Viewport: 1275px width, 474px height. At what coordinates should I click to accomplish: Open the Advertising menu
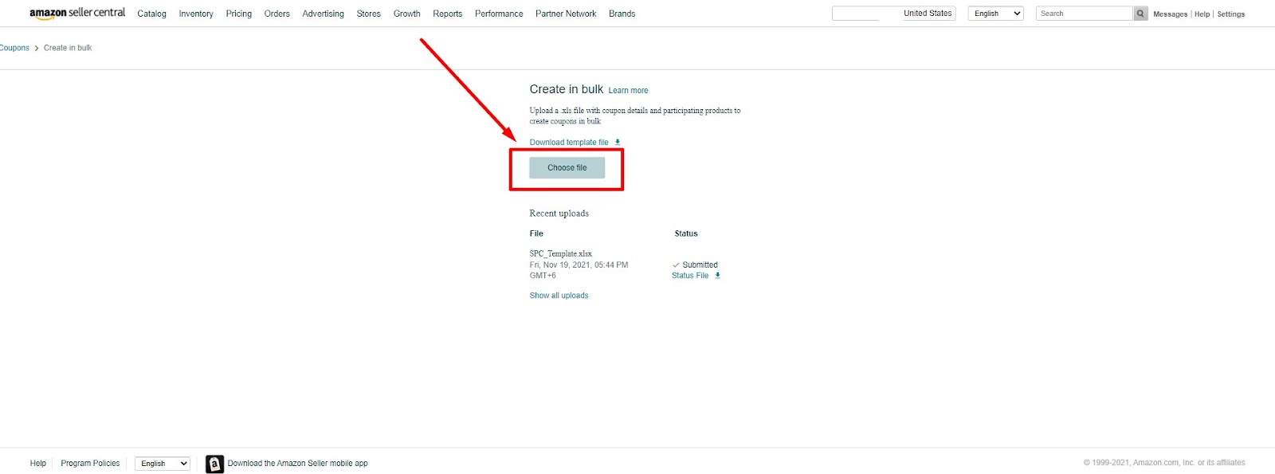323,14
